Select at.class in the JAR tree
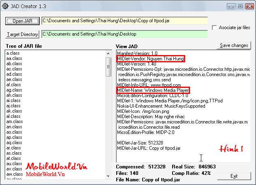This screenshot has width=256, height=185. click(14, 158)
